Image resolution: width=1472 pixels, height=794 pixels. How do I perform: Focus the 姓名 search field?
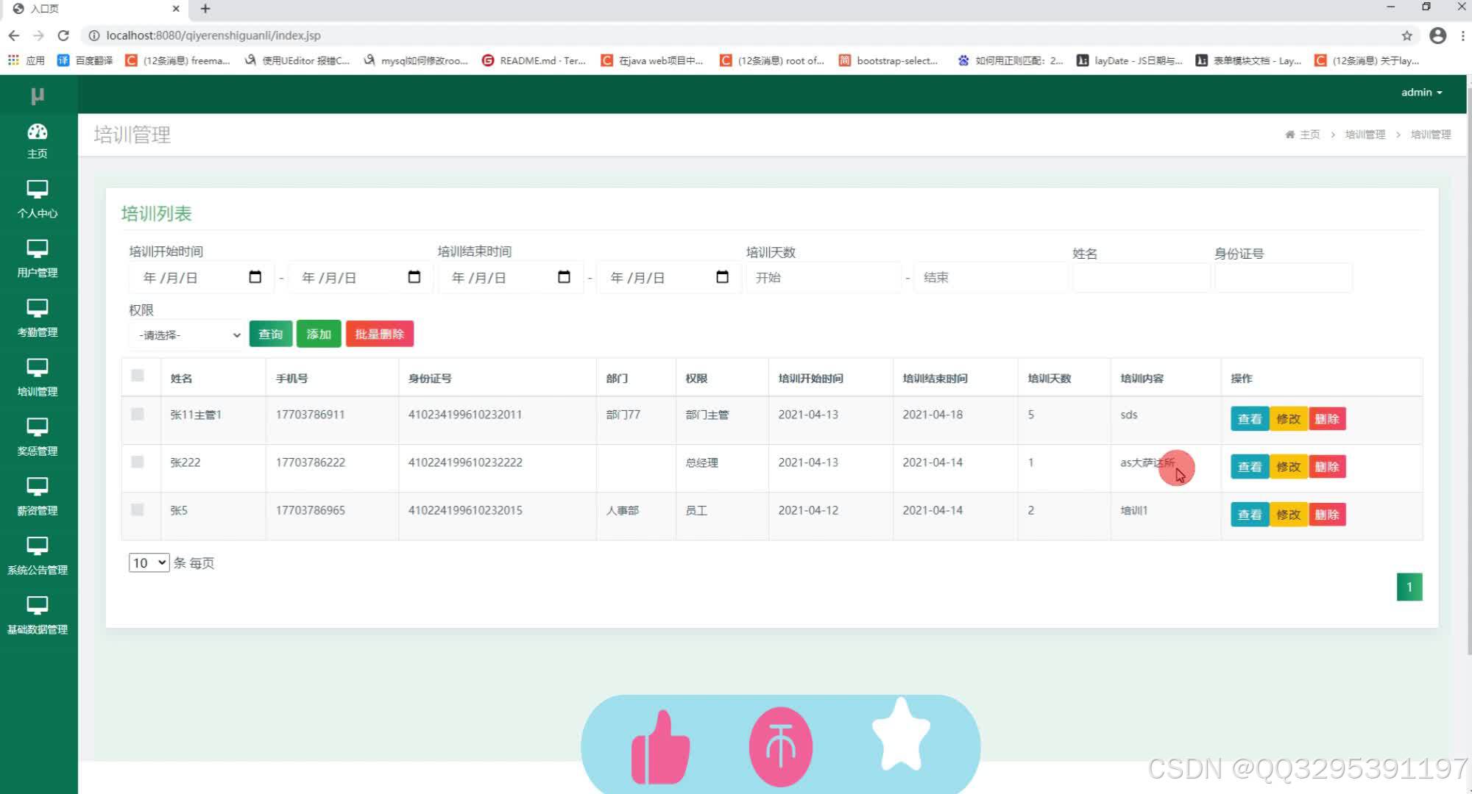1141,278
